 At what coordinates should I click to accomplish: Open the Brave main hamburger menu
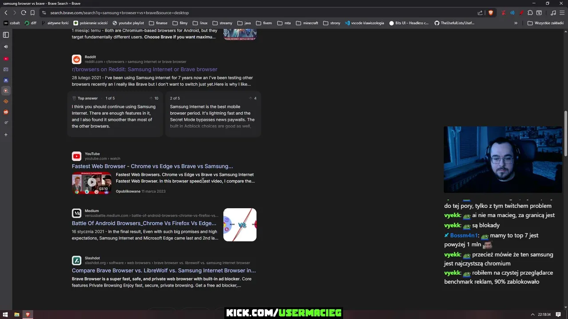point(562,13)
